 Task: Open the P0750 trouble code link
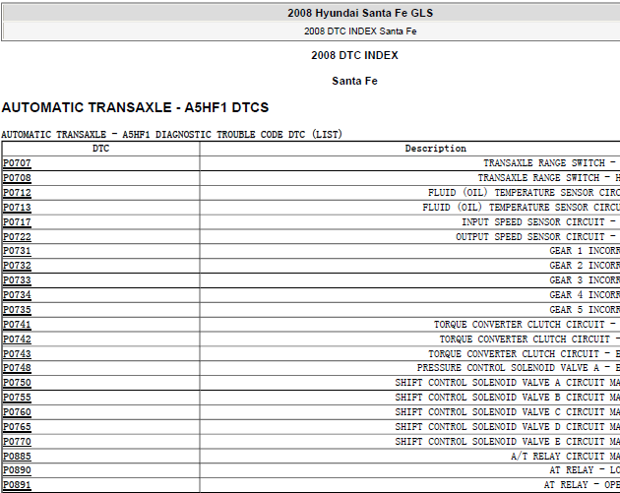point(17,383)
